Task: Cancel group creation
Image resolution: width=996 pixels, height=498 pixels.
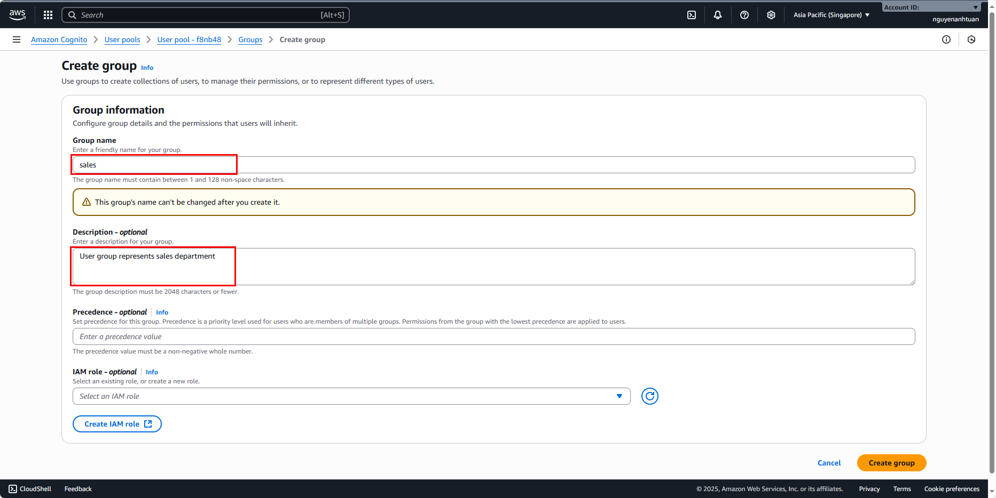Action: (x=829, y=463)
